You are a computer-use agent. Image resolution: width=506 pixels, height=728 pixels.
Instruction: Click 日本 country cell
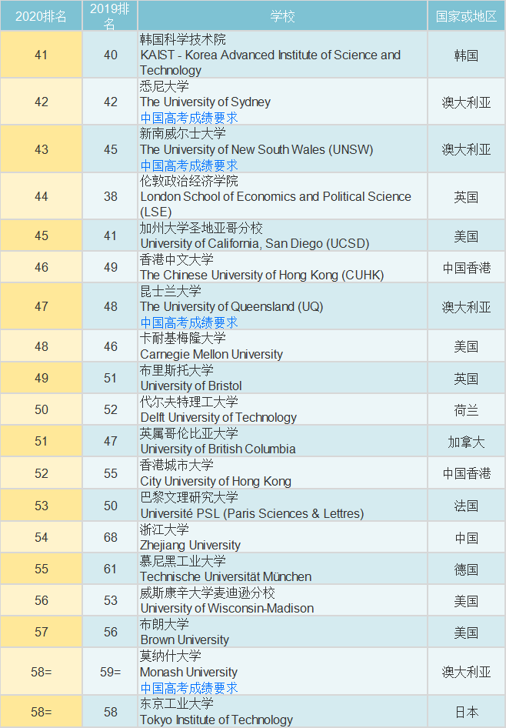pyautogui.click(x=466, y=712)
